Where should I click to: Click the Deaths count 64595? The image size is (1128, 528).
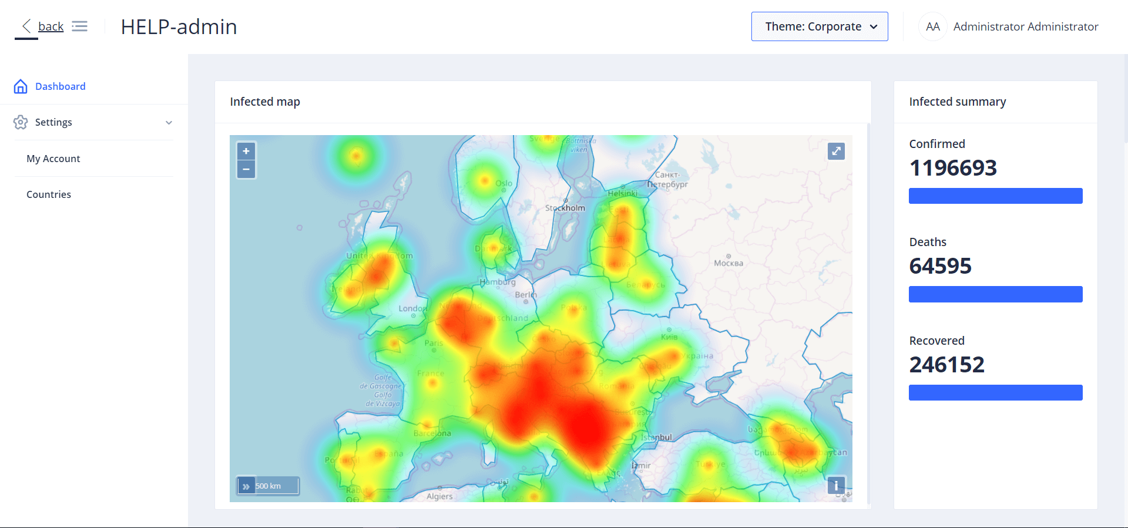click(x=940, y=266)
